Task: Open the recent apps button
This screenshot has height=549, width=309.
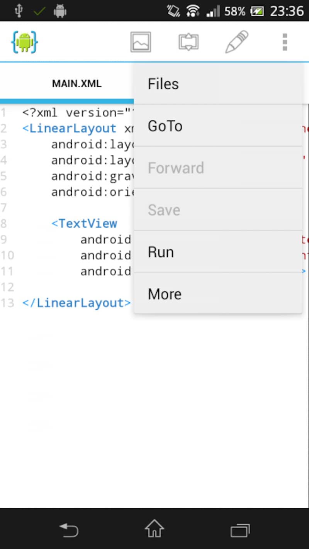Action: click(240, 530)
